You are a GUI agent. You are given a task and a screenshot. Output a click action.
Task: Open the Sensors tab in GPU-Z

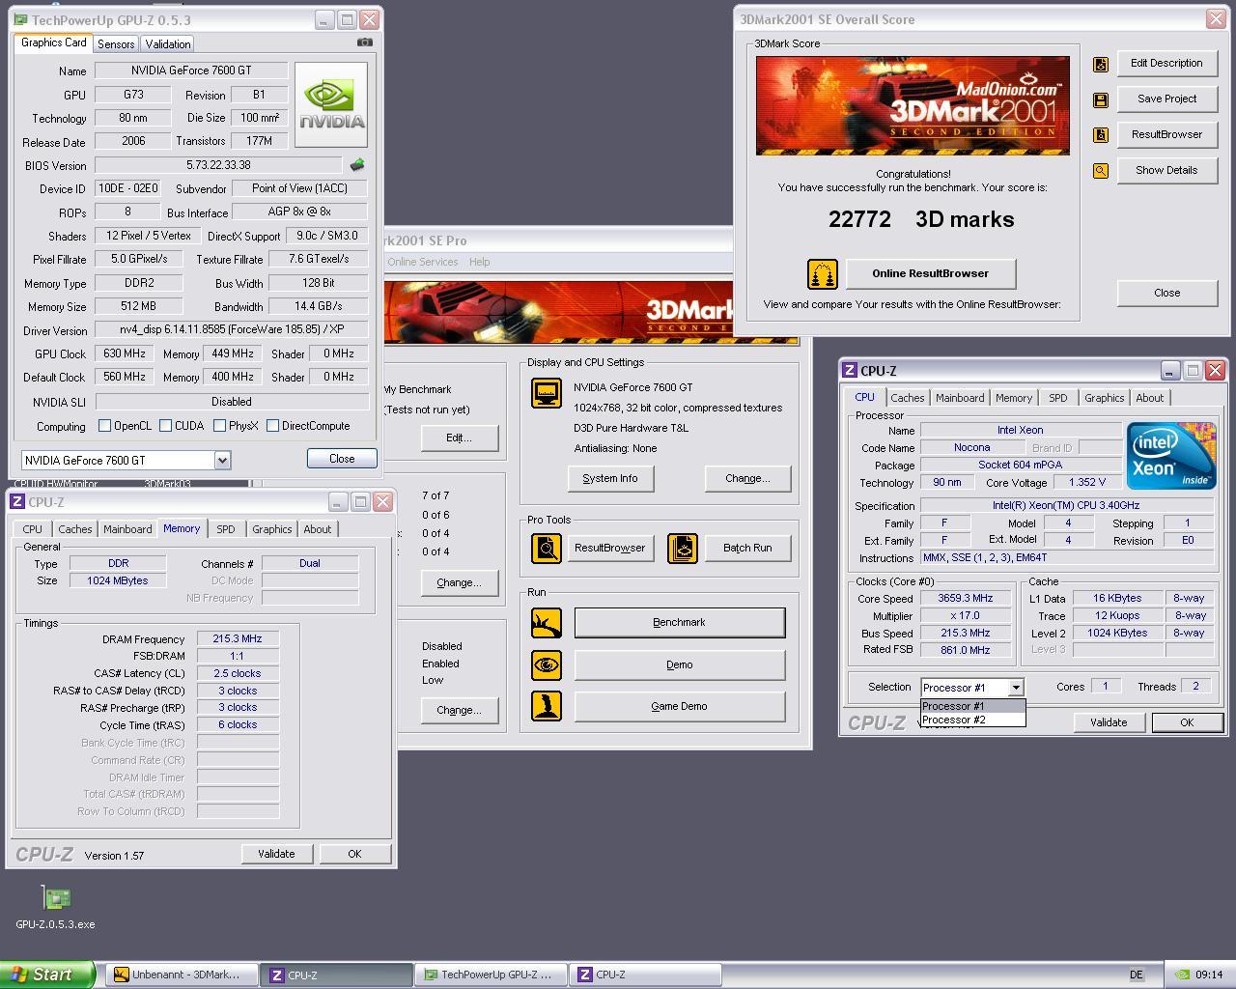pyautogui.click(x=116, y=44)
